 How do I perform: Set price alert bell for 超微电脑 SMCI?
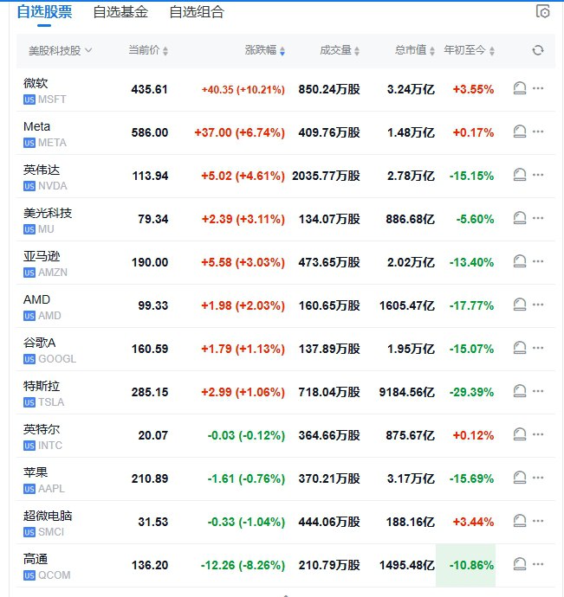tap(520, 521)
